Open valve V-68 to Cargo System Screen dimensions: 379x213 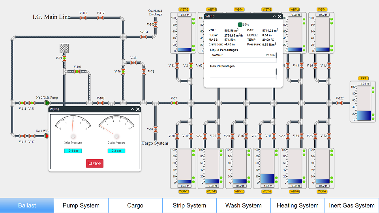pyautogui.click(x=156, y=129)
